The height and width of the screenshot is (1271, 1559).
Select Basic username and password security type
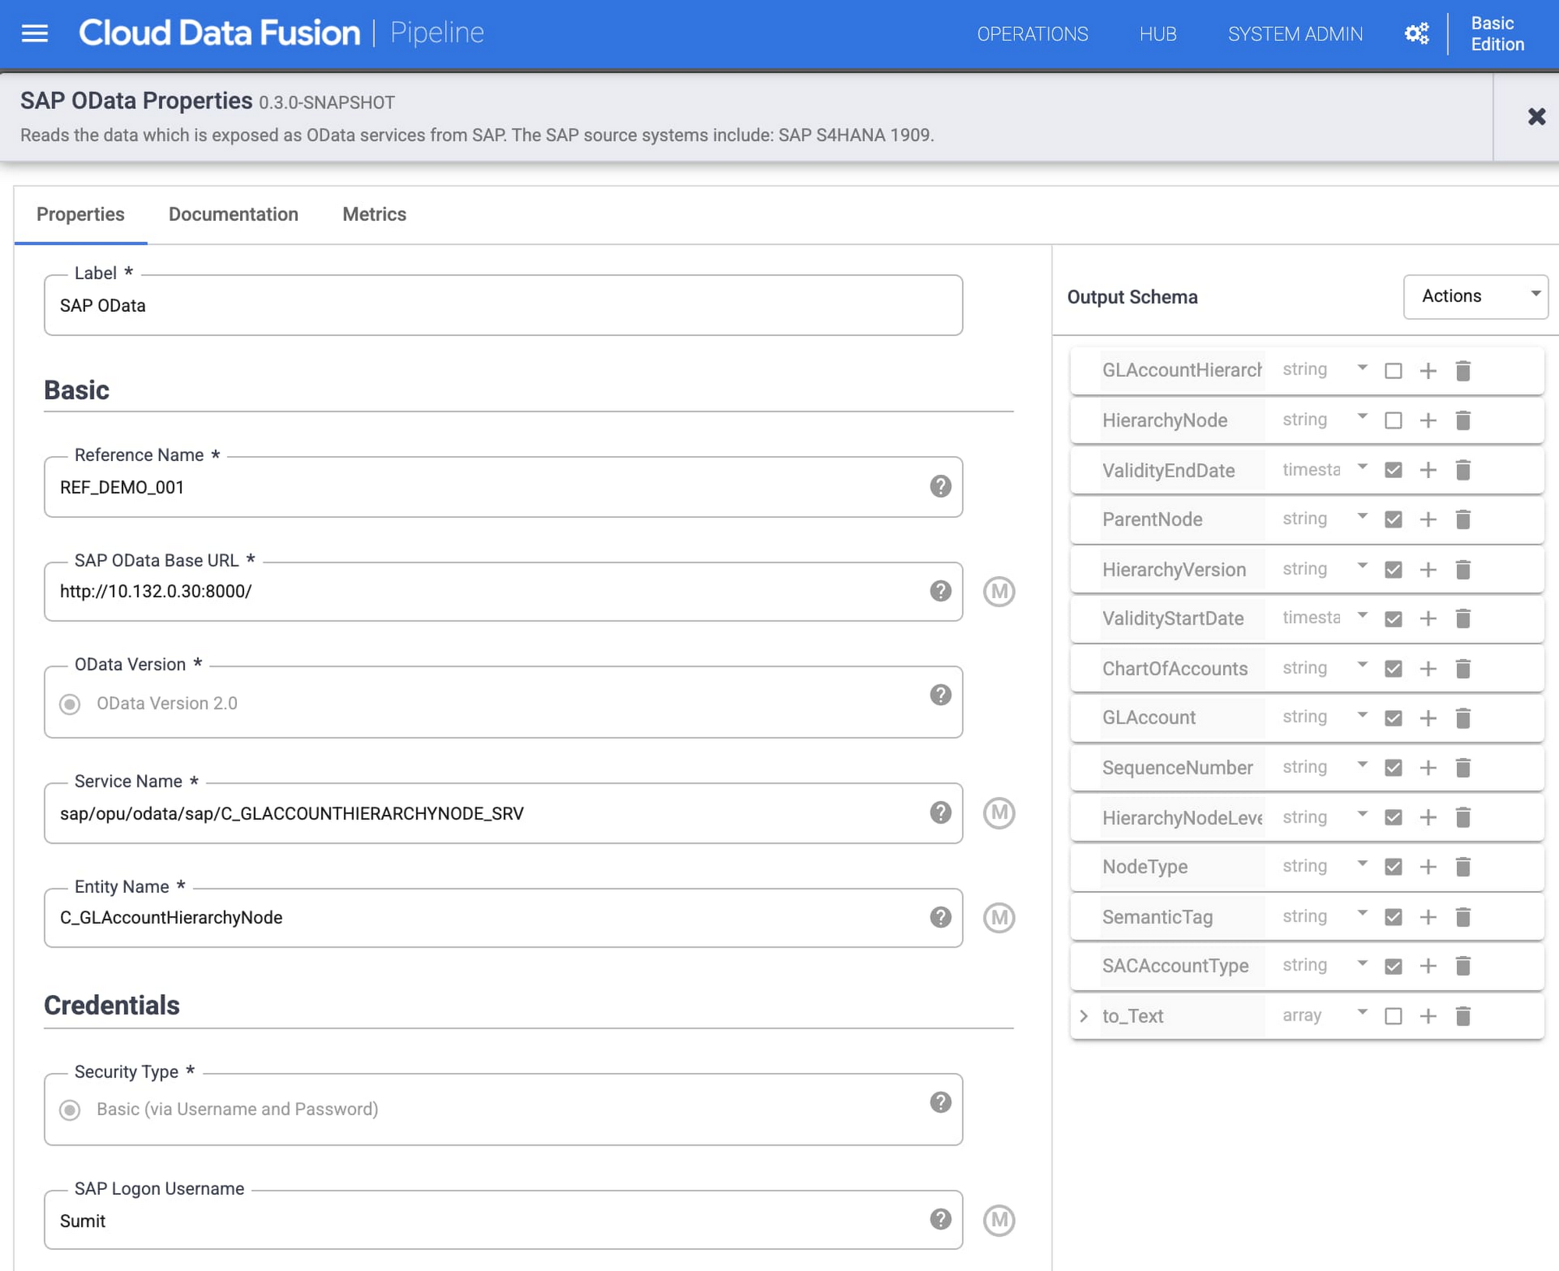70,1110
